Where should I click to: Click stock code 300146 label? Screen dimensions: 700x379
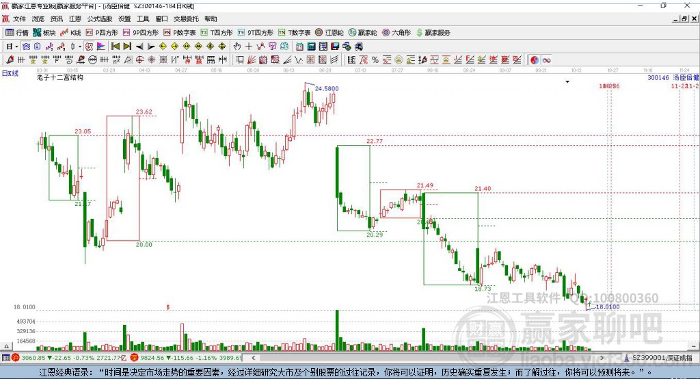[658, 78]
